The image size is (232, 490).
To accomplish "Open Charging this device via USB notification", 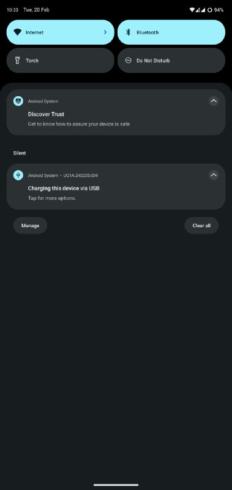I will [x=116, y=187].
